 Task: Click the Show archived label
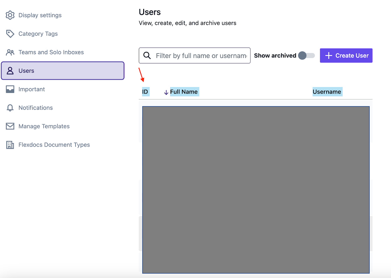tap(275, 55)
